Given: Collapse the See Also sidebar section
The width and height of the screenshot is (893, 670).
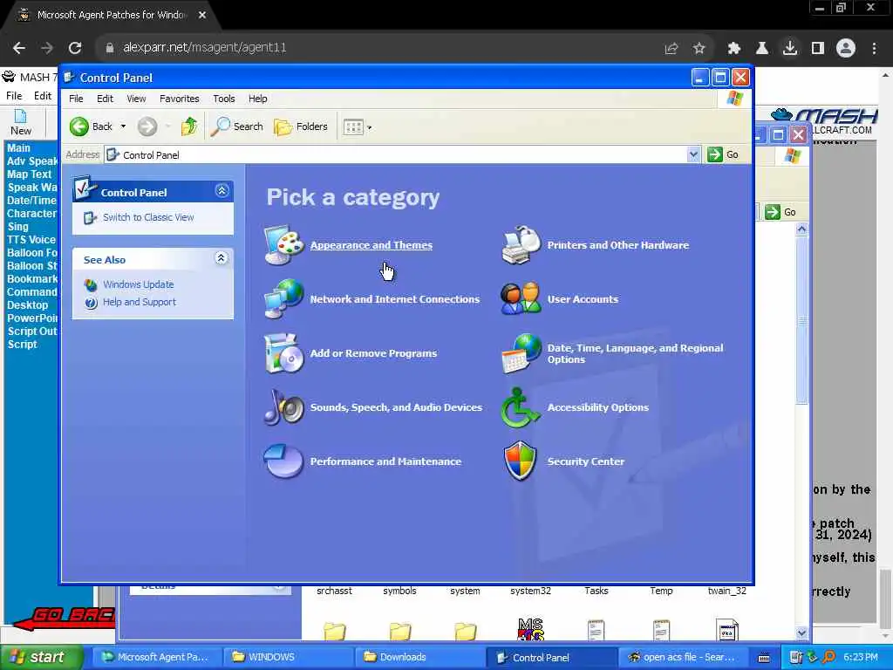Looking at the screenshot, I should (221, 258).
